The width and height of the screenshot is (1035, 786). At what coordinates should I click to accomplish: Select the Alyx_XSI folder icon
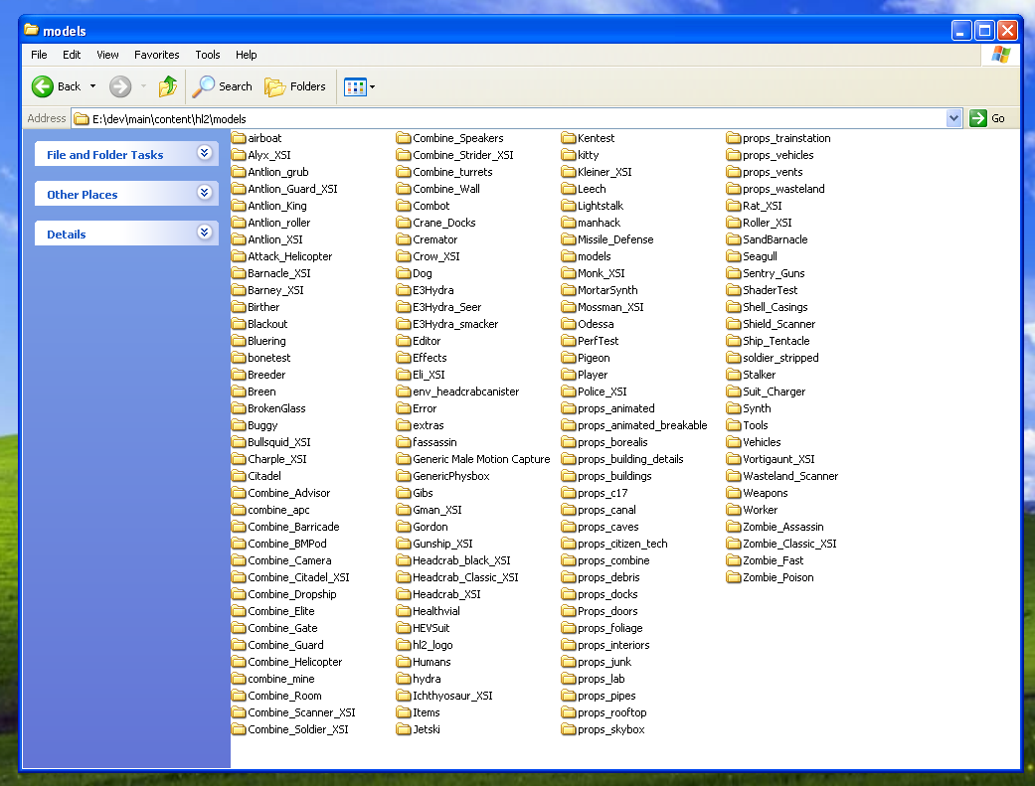click(239, 155)
